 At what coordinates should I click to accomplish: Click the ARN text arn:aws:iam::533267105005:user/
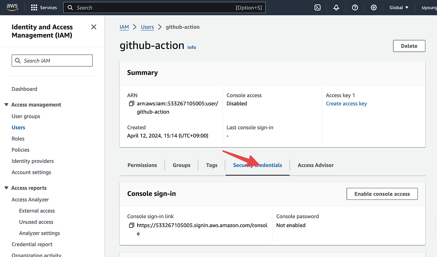(x=178, y=103)
